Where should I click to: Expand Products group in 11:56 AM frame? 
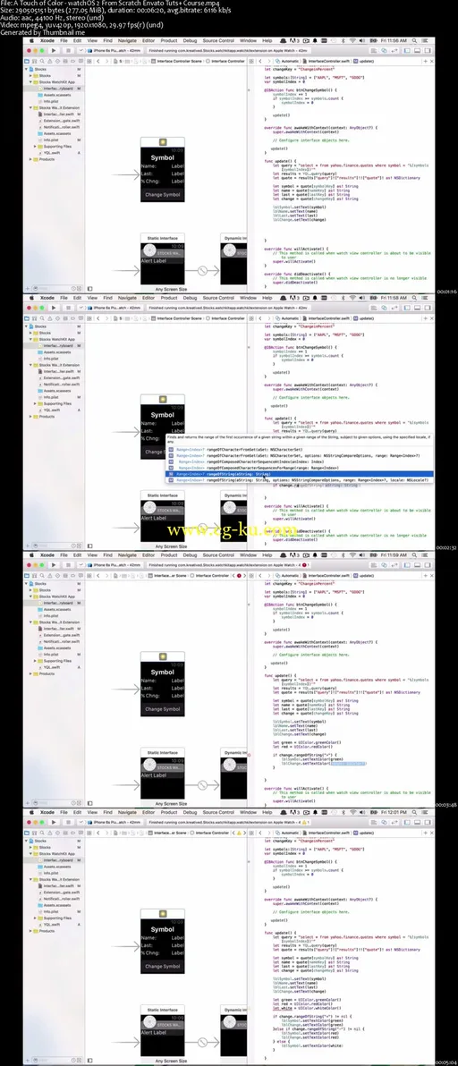point(31,159)
